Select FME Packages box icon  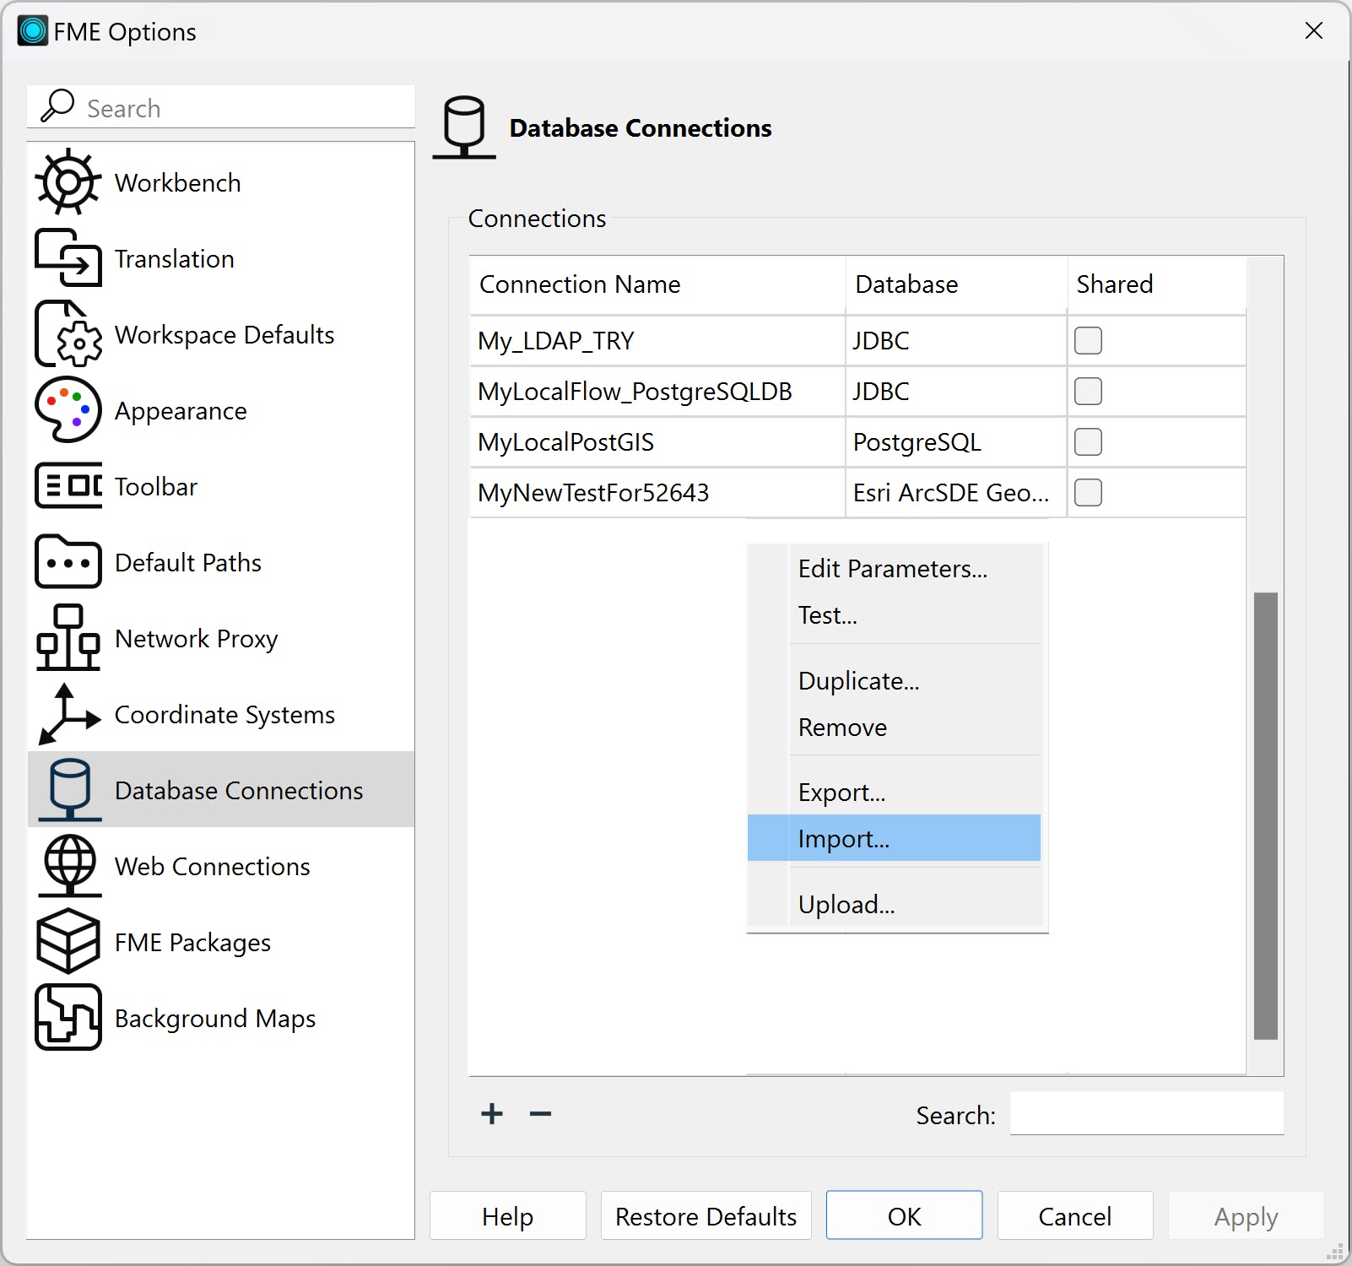point(68,942)
